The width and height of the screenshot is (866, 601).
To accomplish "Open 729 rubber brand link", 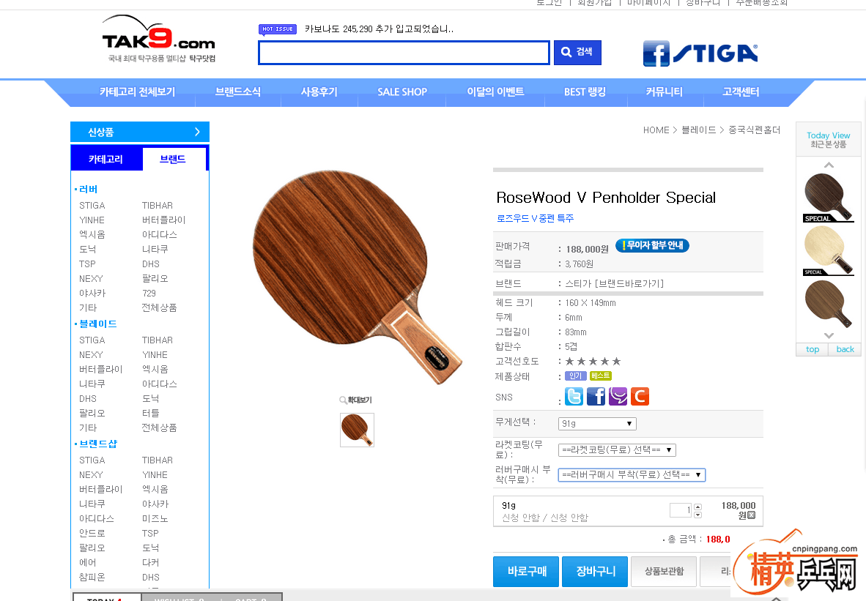I will click(149, 293).
